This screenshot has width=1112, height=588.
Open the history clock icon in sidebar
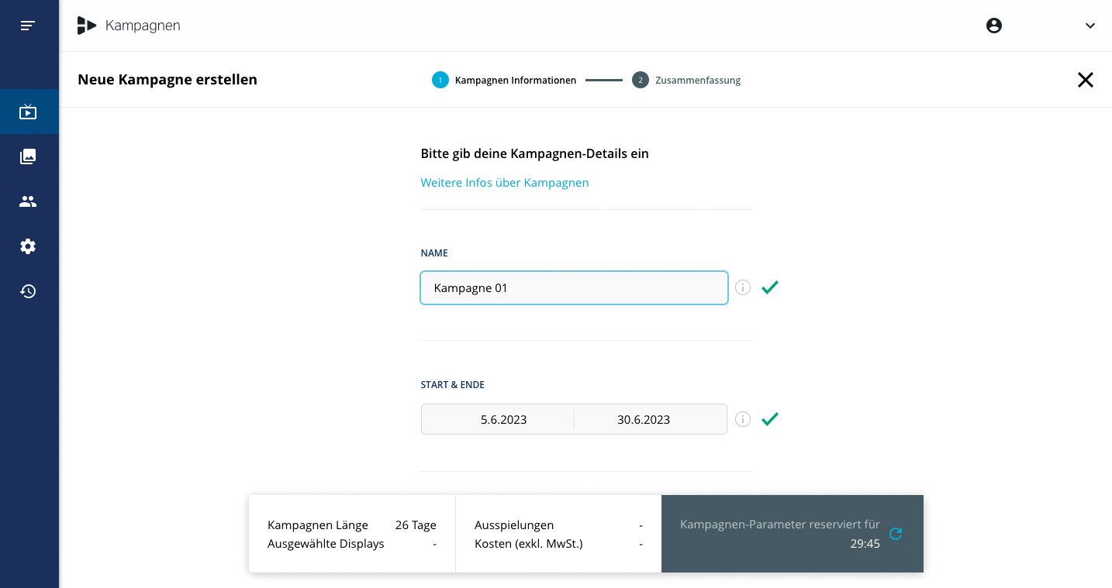28,291
